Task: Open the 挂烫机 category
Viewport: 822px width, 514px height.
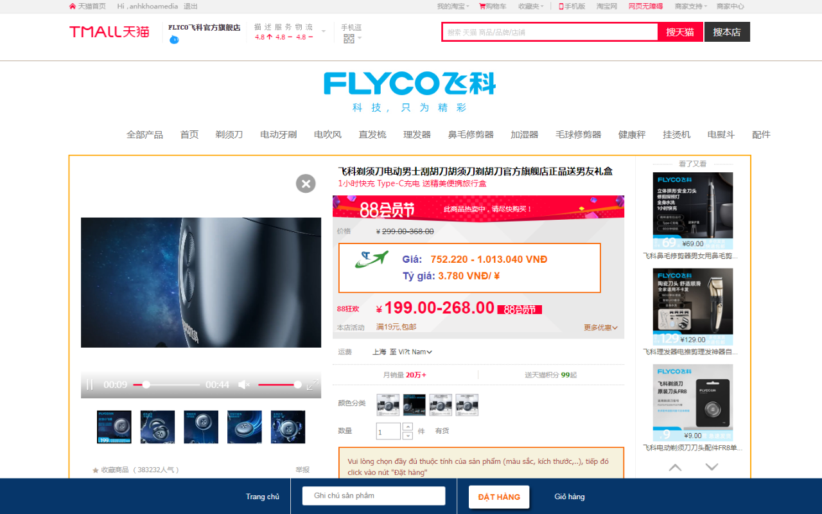Action: (x=677, y=135)
